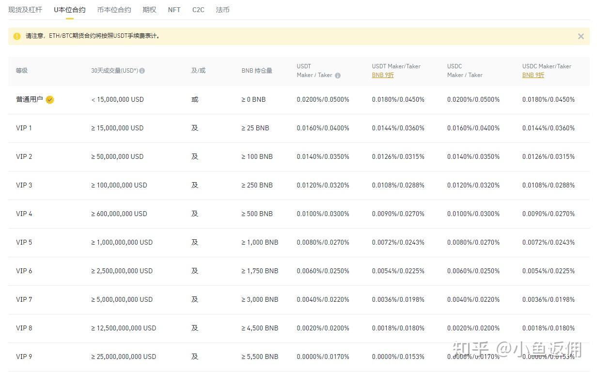Open the 币本位合约 tab

[x=114, y=10]
